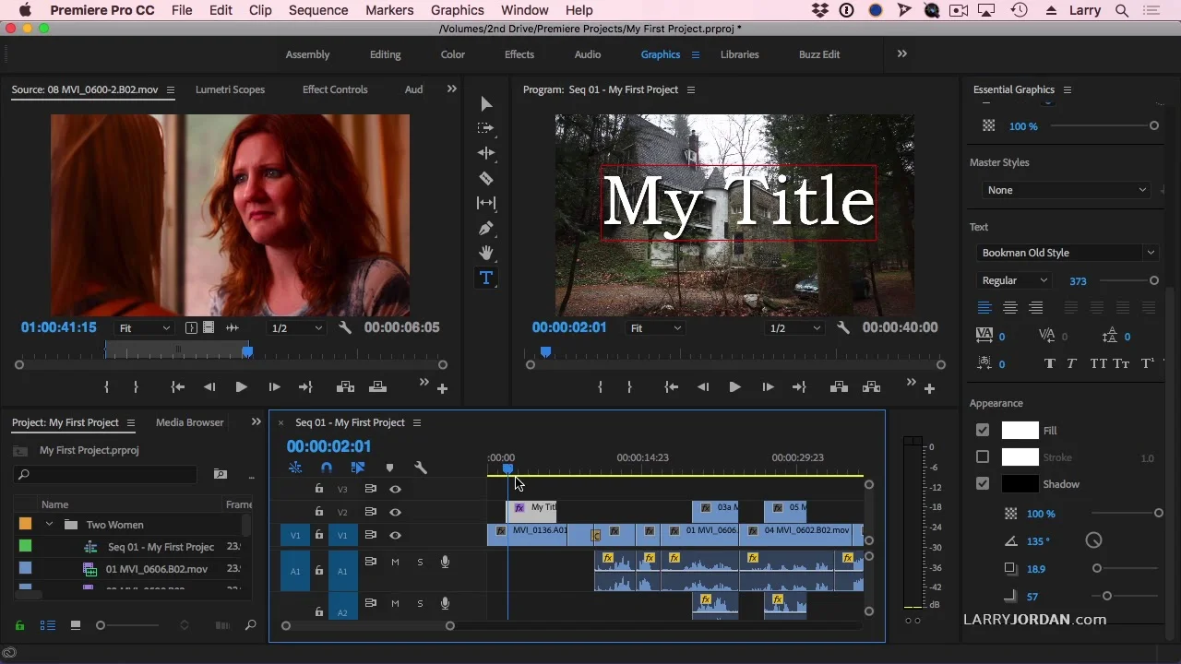This screenshot has width=1181, height=664.
Task: Grab the Hand tool
Action: coord(486,253)
